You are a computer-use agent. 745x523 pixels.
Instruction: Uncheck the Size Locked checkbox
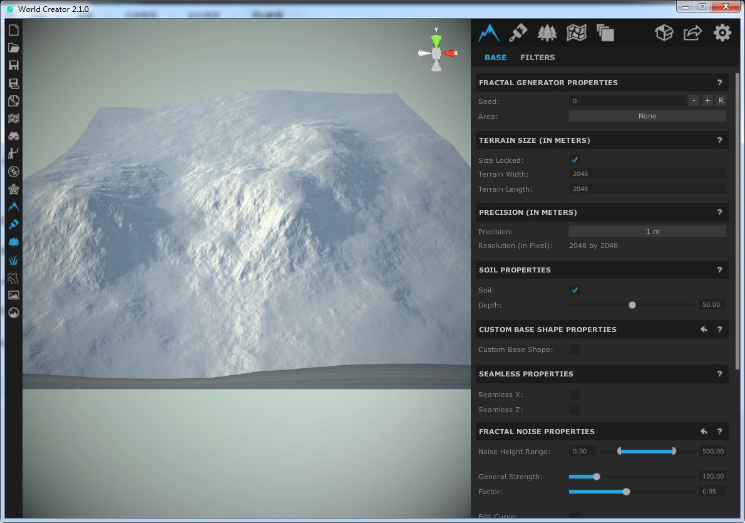(x=574, y=160)
